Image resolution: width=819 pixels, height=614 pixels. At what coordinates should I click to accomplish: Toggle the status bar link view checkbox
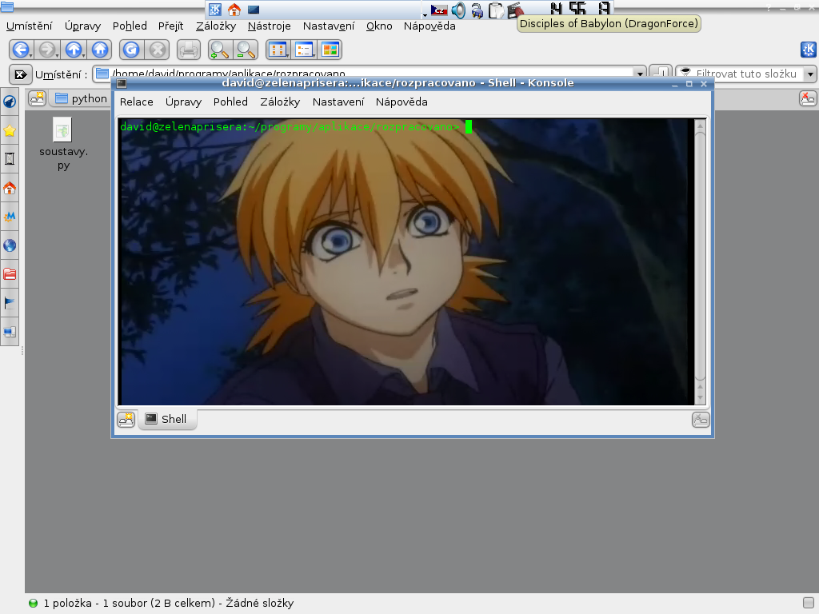tap(808, 603)
